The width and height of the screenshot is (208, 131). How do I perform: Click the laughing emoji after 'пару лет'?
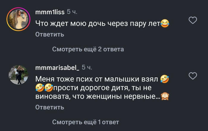[x=165, y=23]
